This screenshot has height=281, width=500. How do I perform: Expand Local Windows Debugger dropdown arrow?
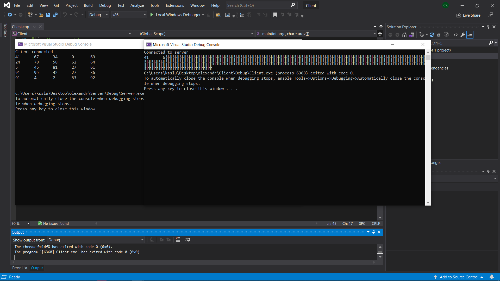[x=203, y=15]
